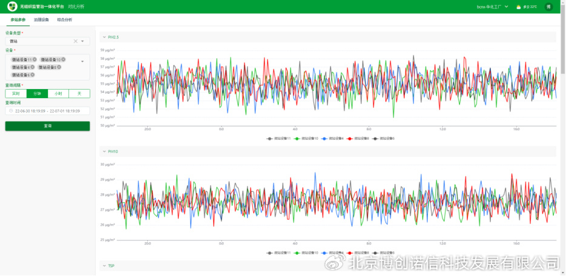This screenshot has width=566, height=276.
Task: Select the 天 query interval
Action: pyautogui.click(x=79, y=94)
